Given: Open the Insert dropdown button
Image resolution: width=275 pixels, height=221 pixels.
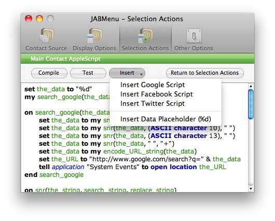Looking at the screenshot, I should (x=127, y=73).
